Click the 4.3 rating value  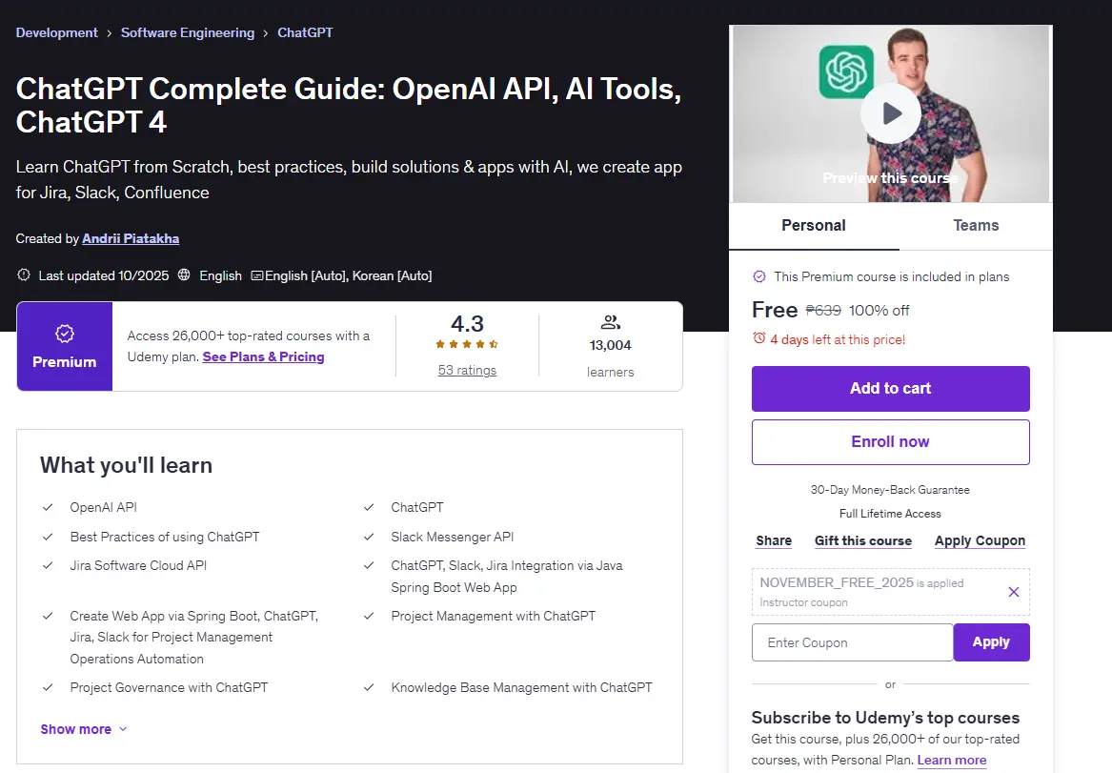point(467,323)
